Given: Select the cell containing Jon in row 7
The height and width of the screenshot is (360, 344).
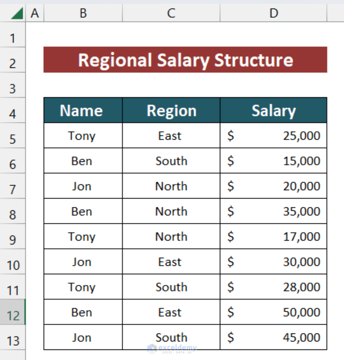Looking at the screenshot, I should click(83, 186).
